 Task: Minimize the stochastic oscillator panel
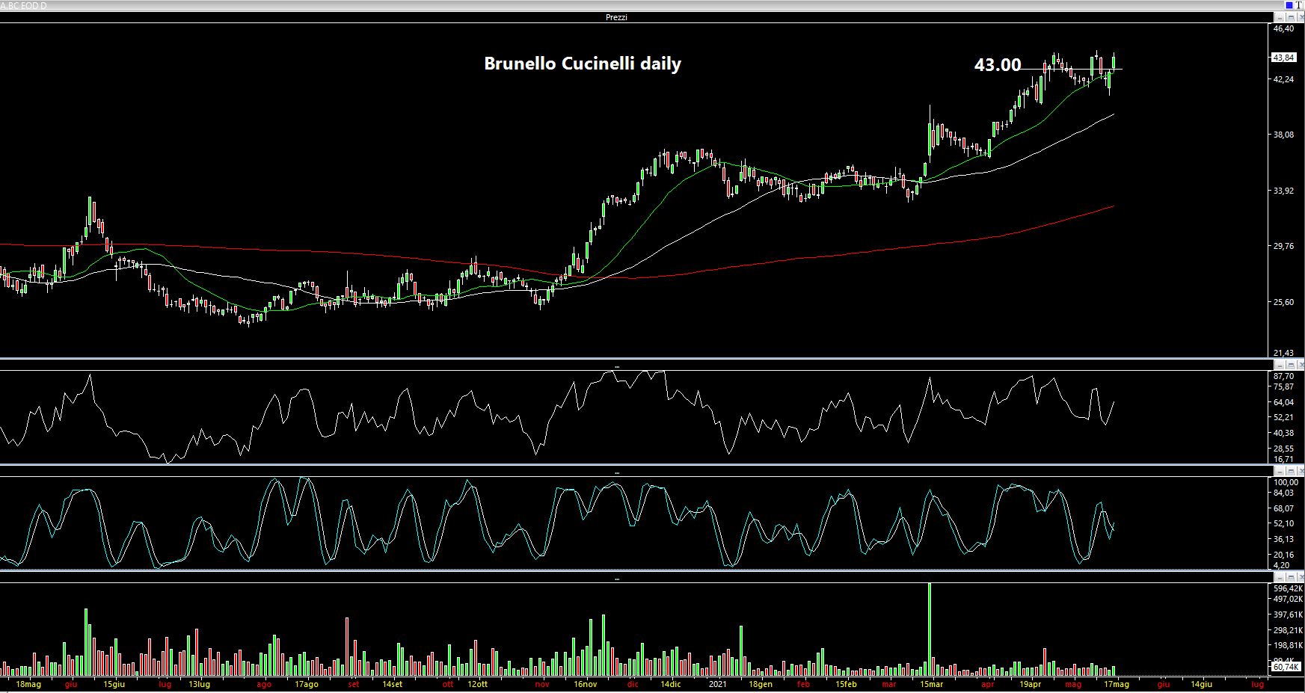tap(1280, 471)
